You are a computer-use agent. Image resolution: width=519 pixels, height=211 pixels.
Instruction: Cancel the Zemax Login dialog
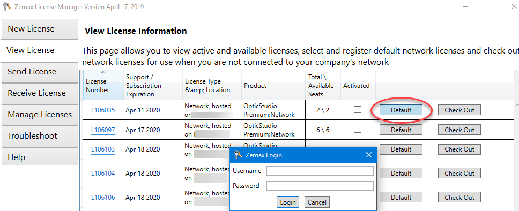click(317, 202)
